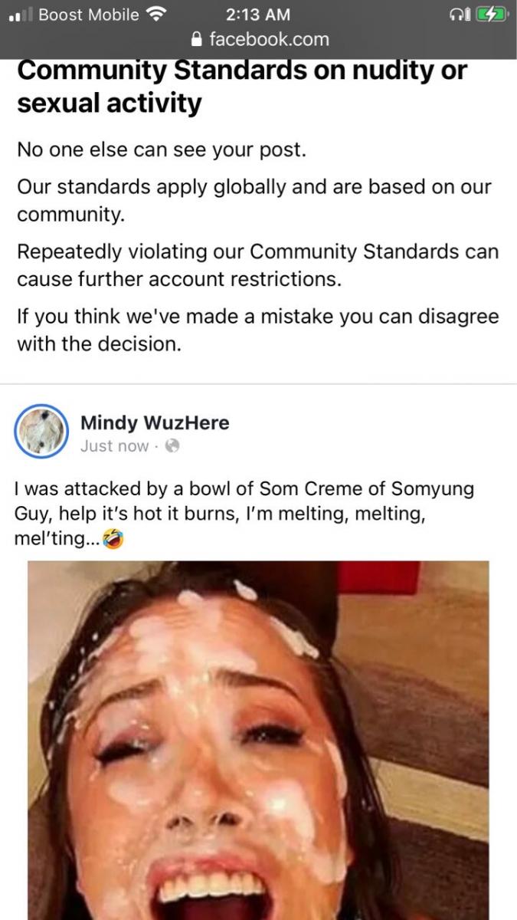Click the "Just now" post timestamp
Image resolution: width=517 pixels, height=920 pixels.
pyautogui.click(x=114, y=446)
